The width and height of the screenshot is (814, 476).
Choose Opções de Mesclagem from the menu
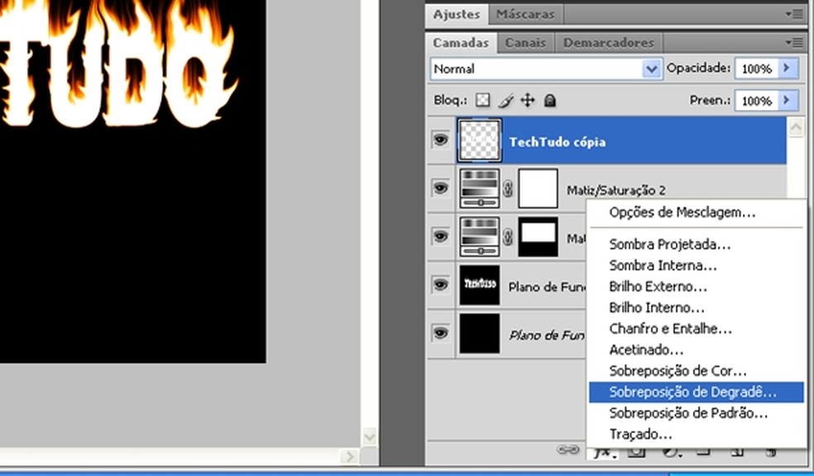click(x=697, y=212)
